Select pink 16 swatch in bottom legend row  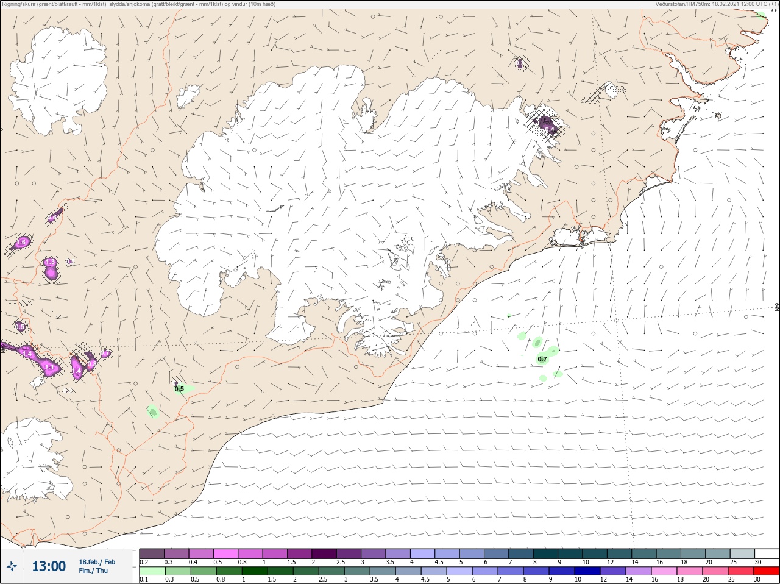coord(664,571)
